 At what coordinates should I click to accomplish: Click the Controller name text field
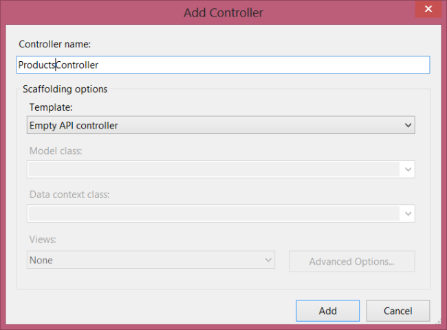(x=223, y=65)
